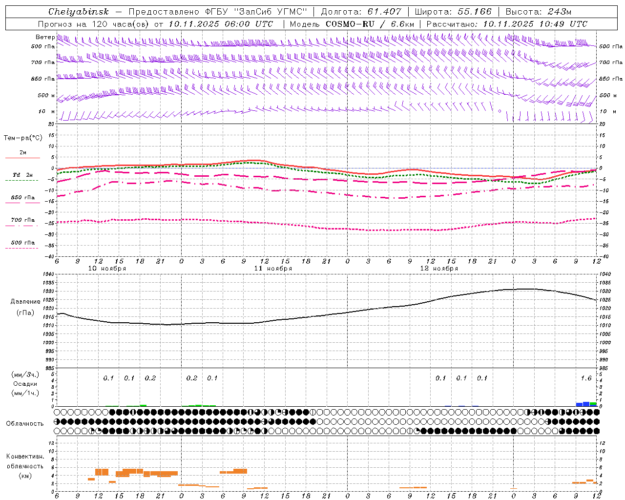The width and height of the screenshot is (625, 500).
Task: Click the 'Осадки' precipitation label
Action: point(25,384)
